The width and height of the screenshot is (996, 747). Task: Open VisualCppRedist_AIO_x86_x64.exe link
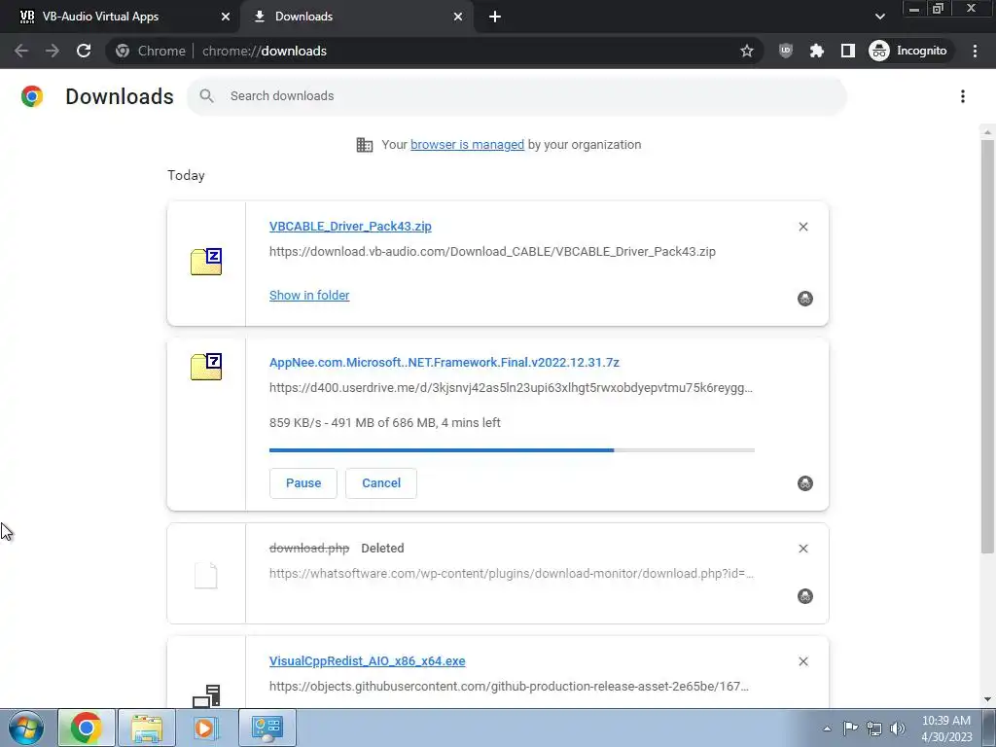(367, 661)
